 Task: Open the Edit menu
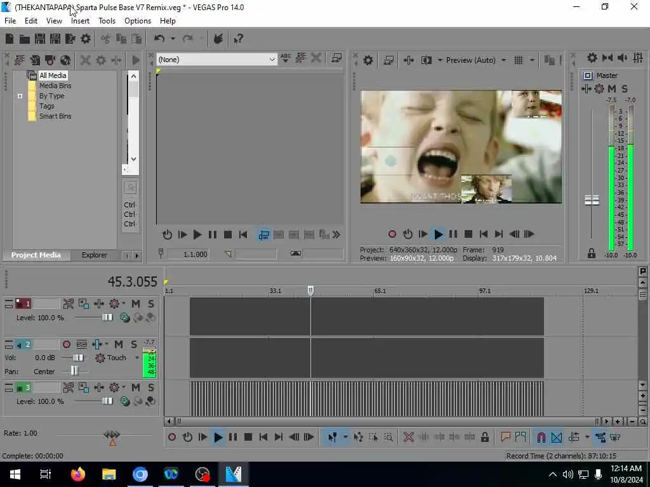click(31, 21)
